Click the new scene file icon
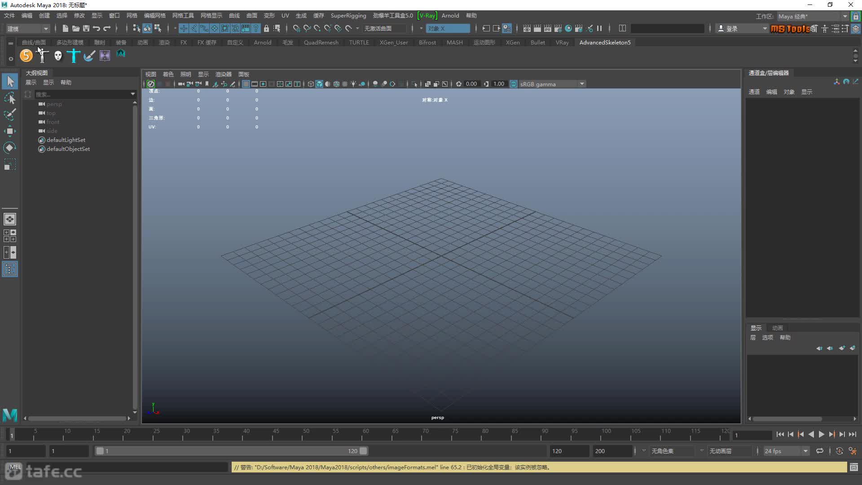 click(65, 28)
